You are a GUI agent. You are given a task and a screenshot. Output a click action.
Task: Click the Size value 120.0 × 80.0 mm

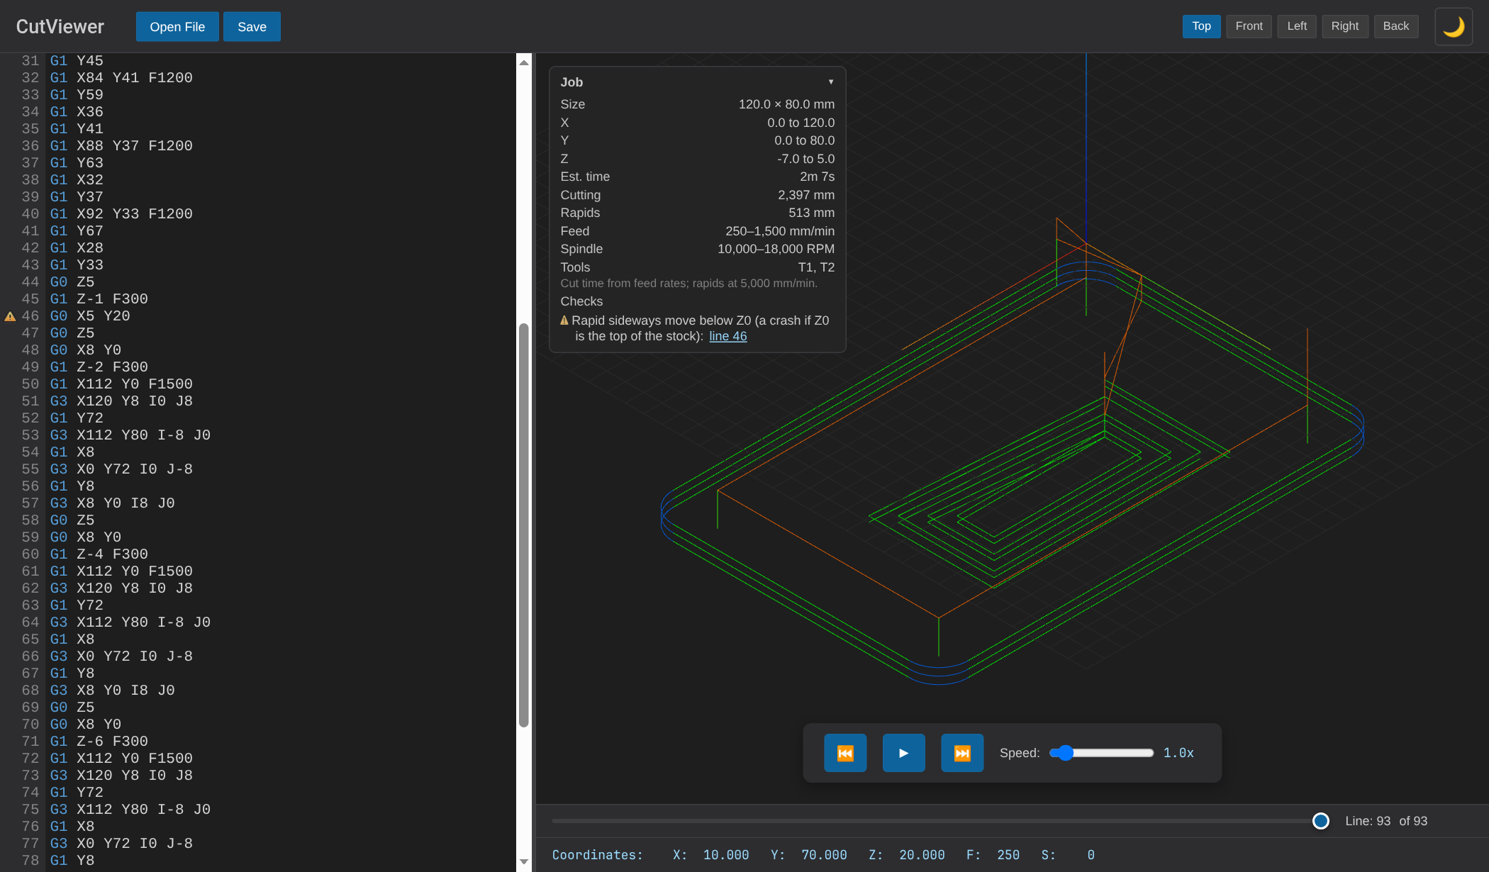tap(786, 104)
